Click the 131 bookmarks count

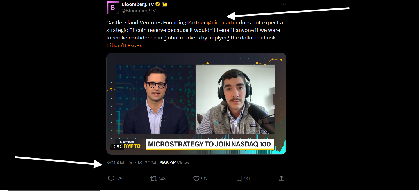point(247,179)
